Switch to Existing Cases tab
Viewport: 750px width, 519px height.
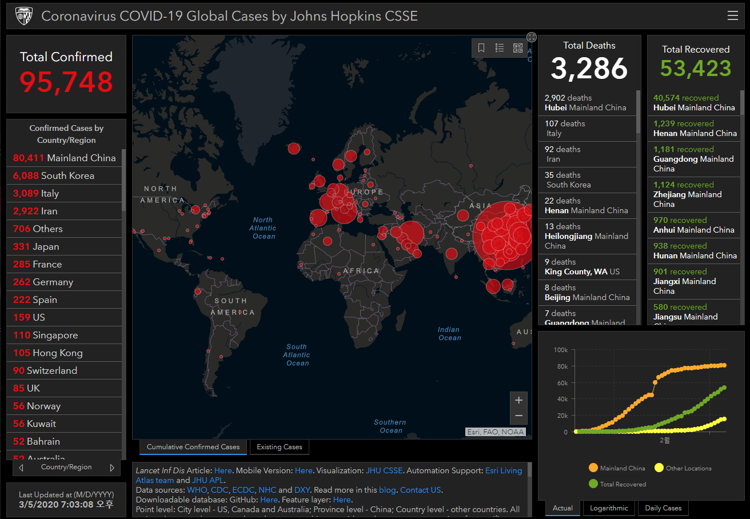(x=280, y=447)
